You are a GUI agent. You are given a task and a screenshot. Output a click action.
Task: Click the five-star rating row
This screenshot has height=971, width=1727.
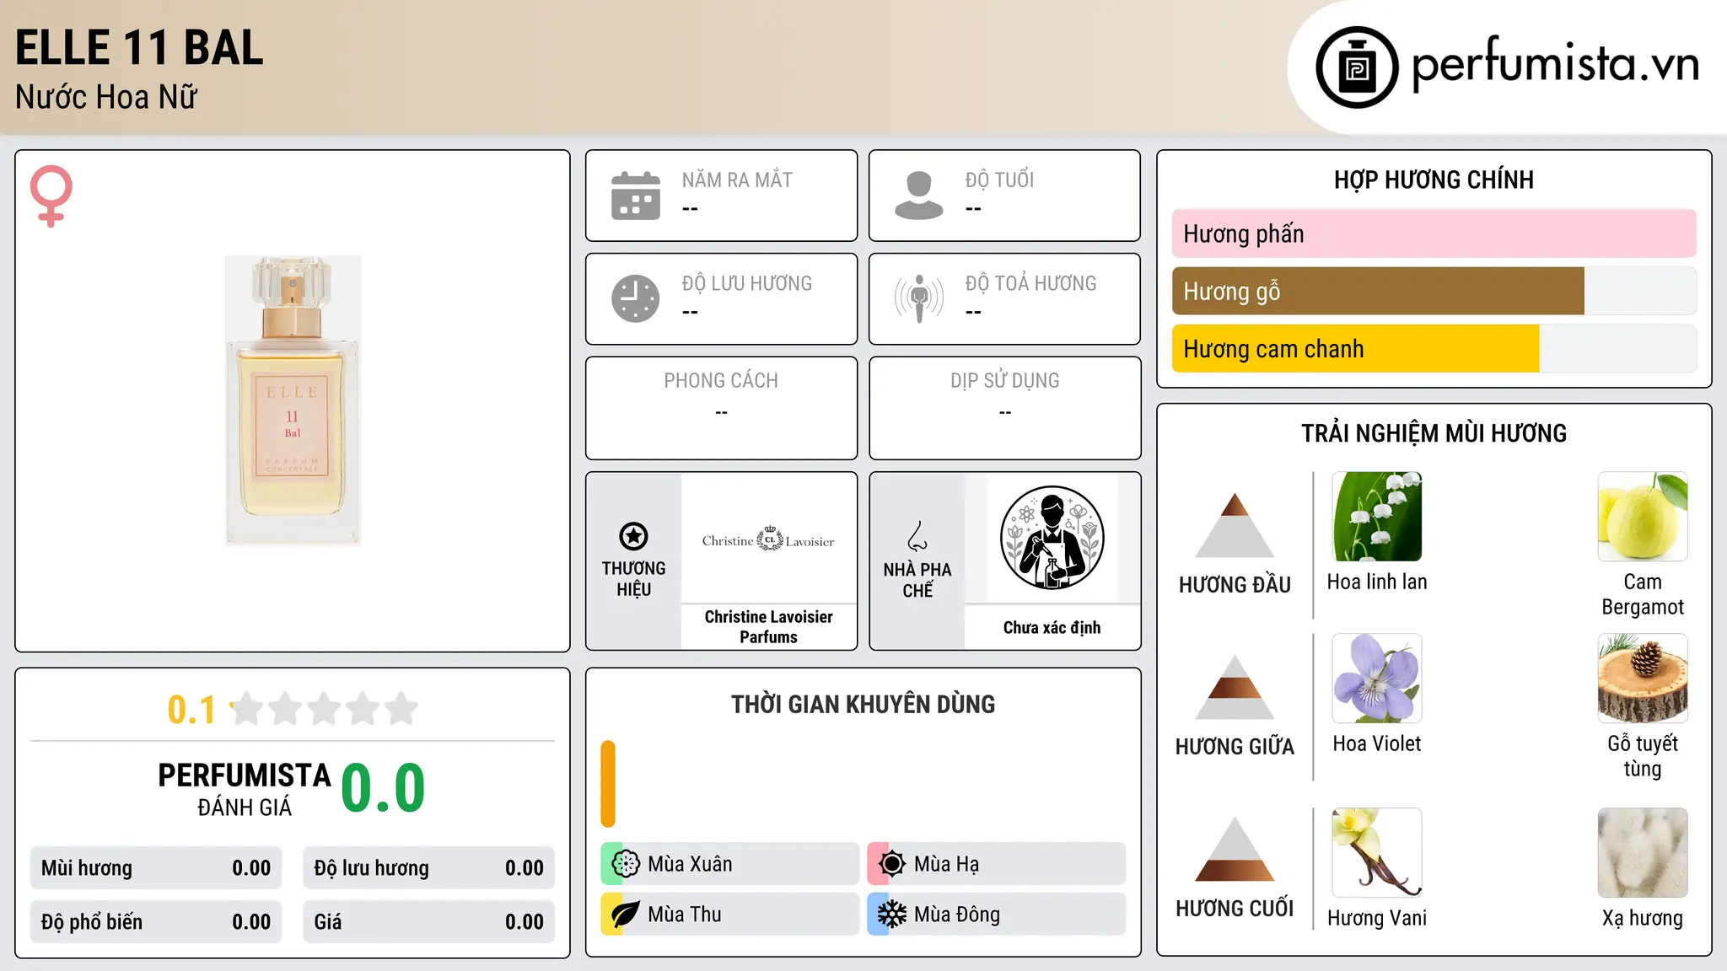pos(324,709)
